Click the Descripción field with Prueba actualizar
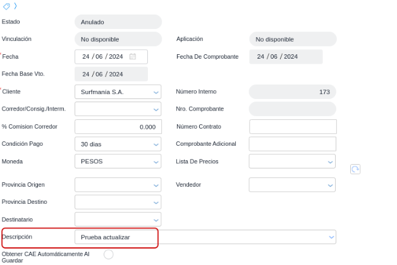This screenshot has width=397, height=265. [x=117, y=237]
